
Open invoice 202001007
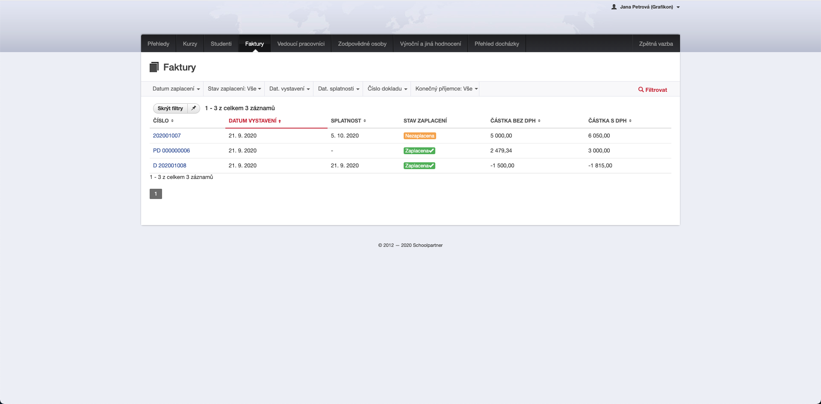click(167, 135)
